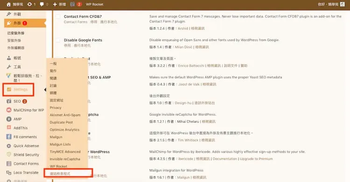Tick the checkbox for Disable Google Fonts
The width and height of the screenshot is (350, 182).
(x=58, y=40)
